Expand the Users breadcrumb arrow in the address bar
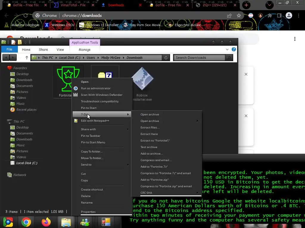Screen dimensions: 305x228 coord(98,58)
